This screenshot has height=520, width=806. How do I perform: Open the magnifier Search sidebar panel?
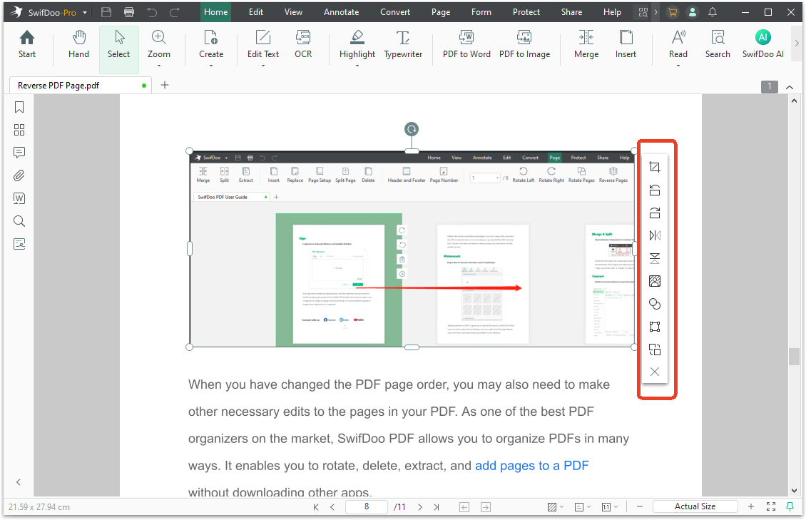[19, 221]
